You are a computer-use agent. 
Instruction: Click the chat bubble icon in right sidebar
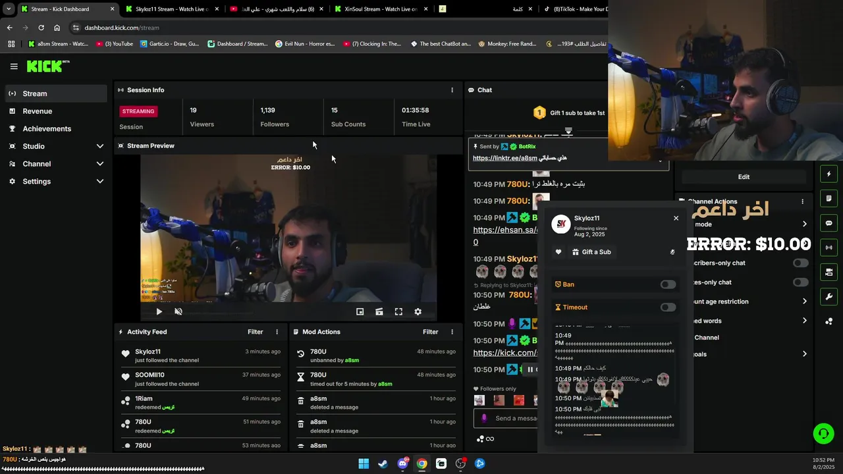[x=829, y=223]
